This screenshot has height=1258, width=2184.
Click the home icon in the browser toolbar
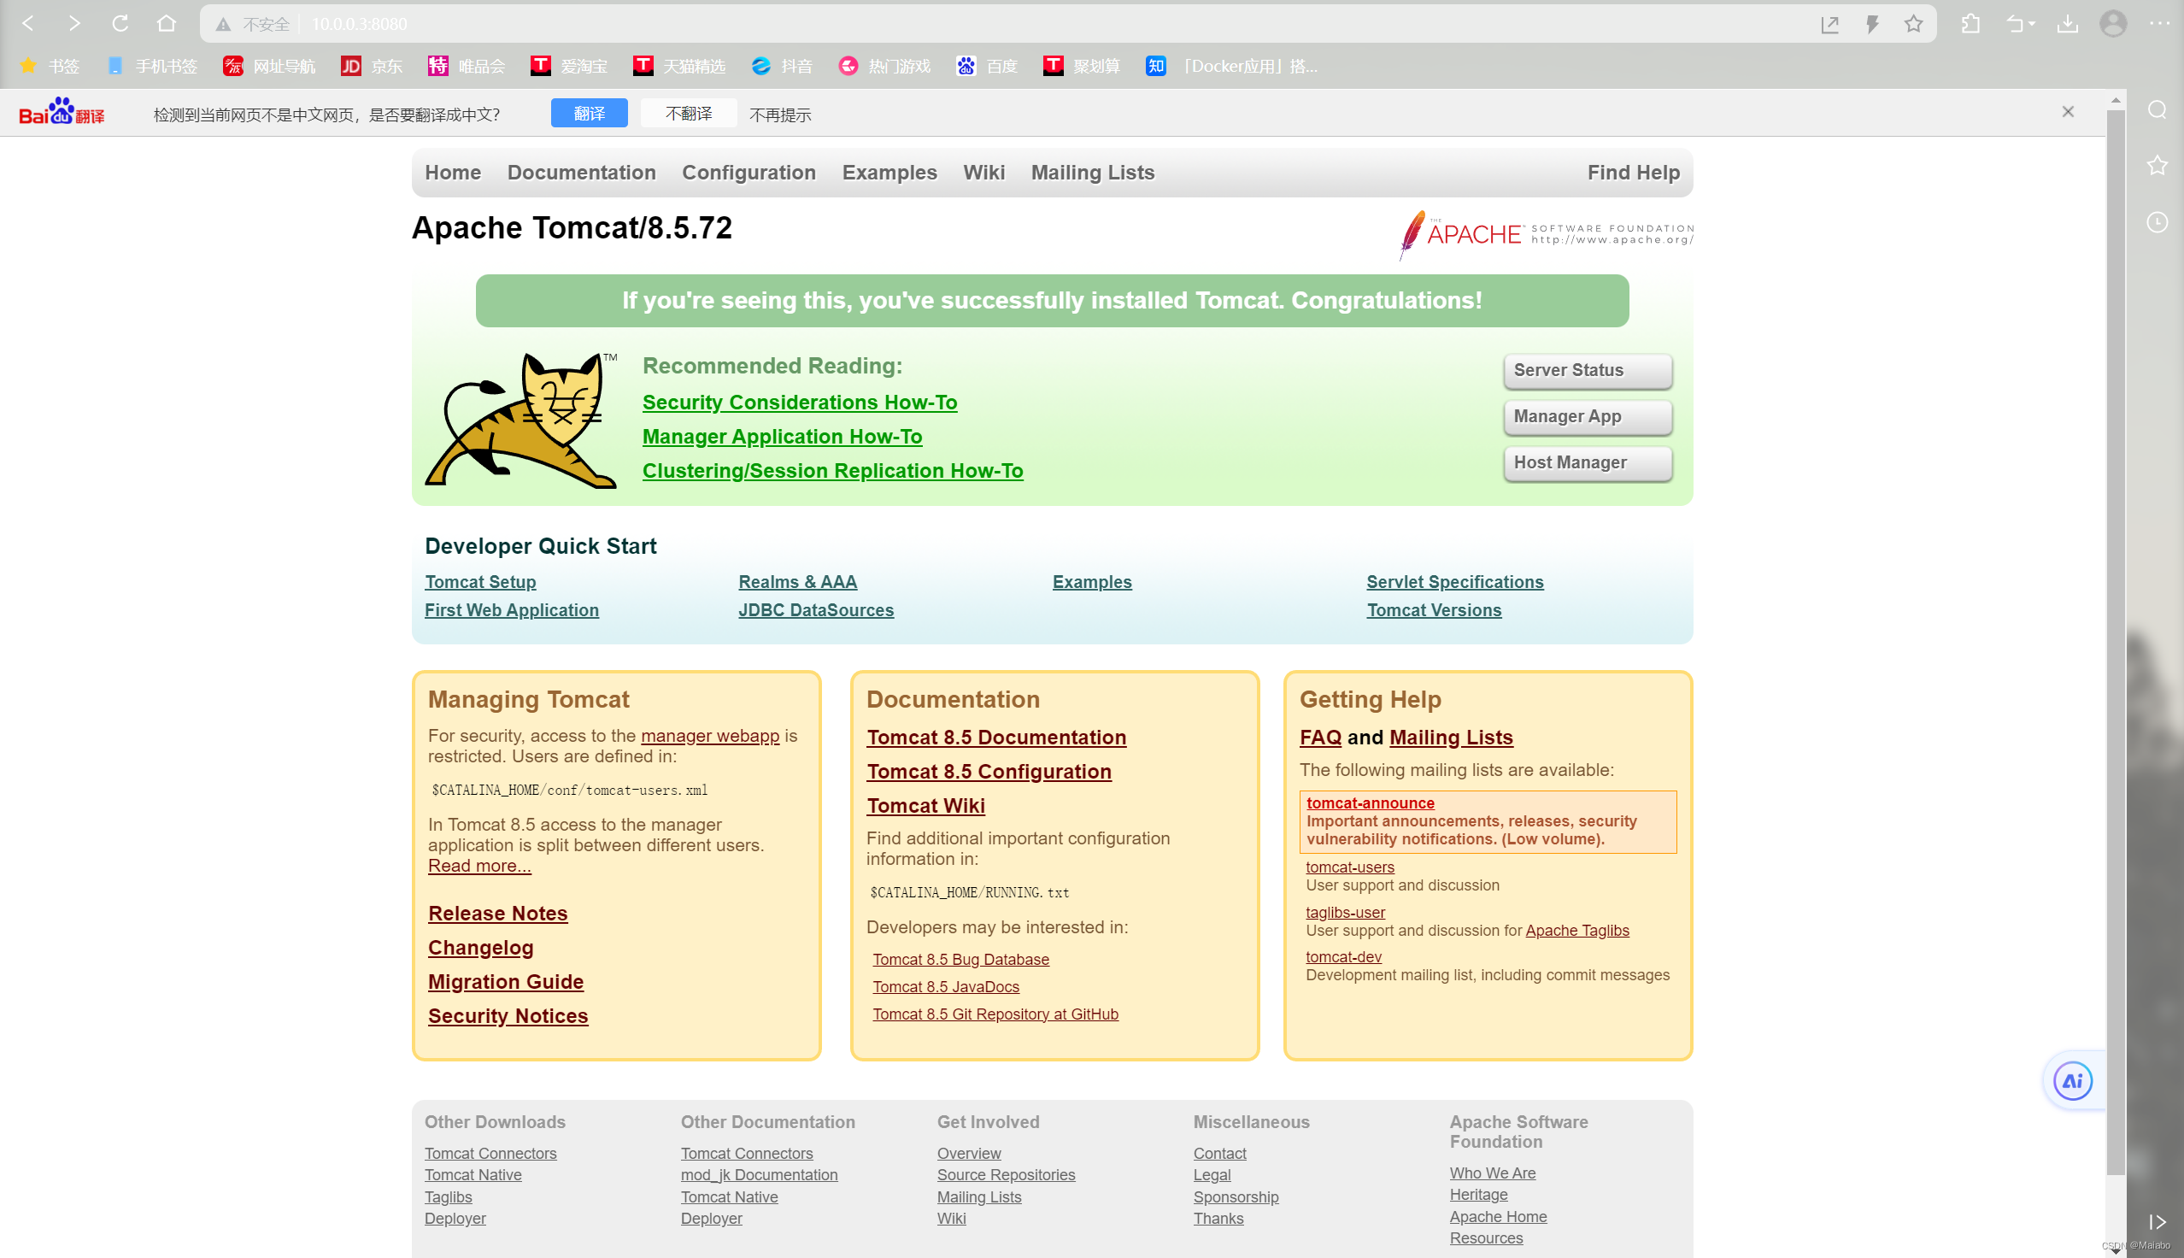pos(166,23)
